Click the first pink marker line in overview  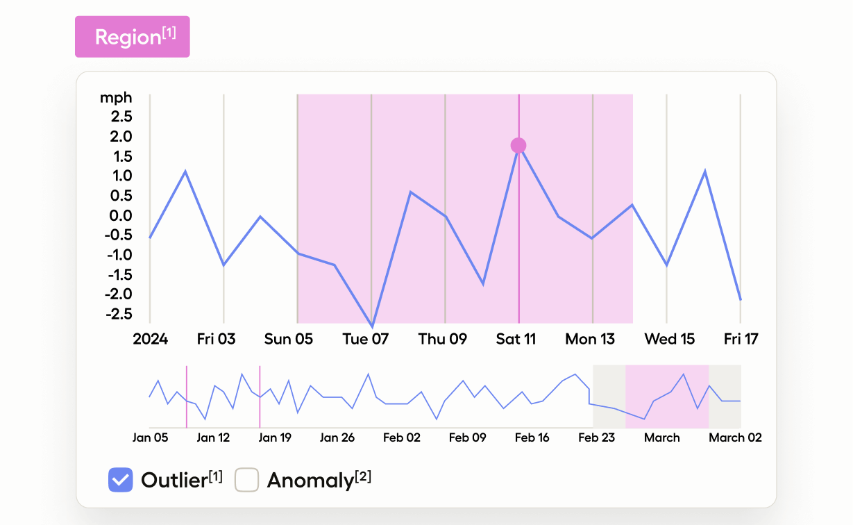(x=187, y=396)
